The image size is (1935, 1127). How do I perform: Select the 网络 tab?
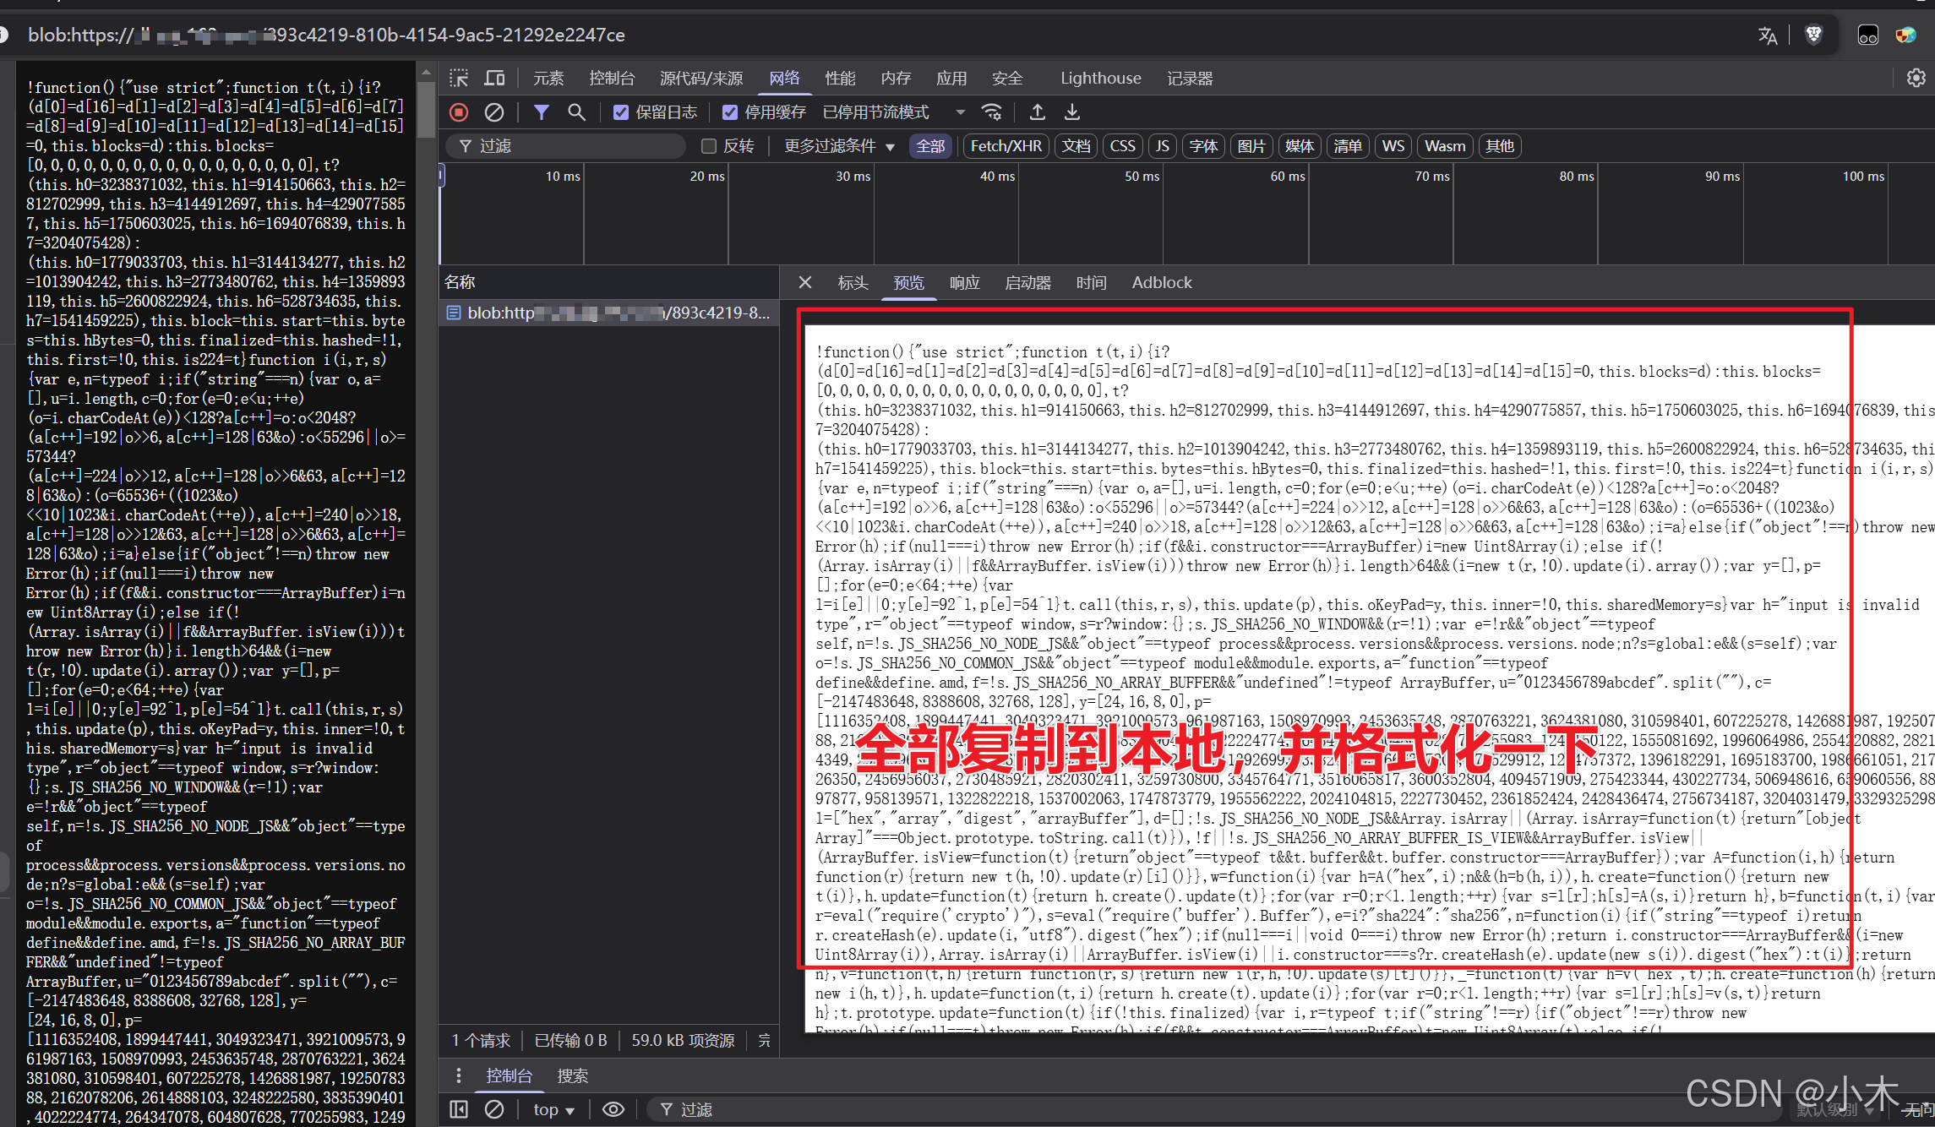pos(784,79)
